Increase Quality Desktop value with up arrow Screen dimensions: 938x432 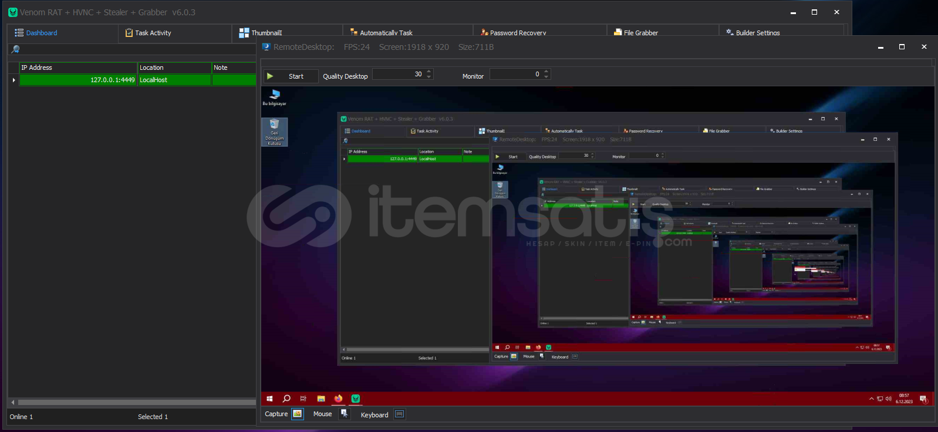(429, 72)
